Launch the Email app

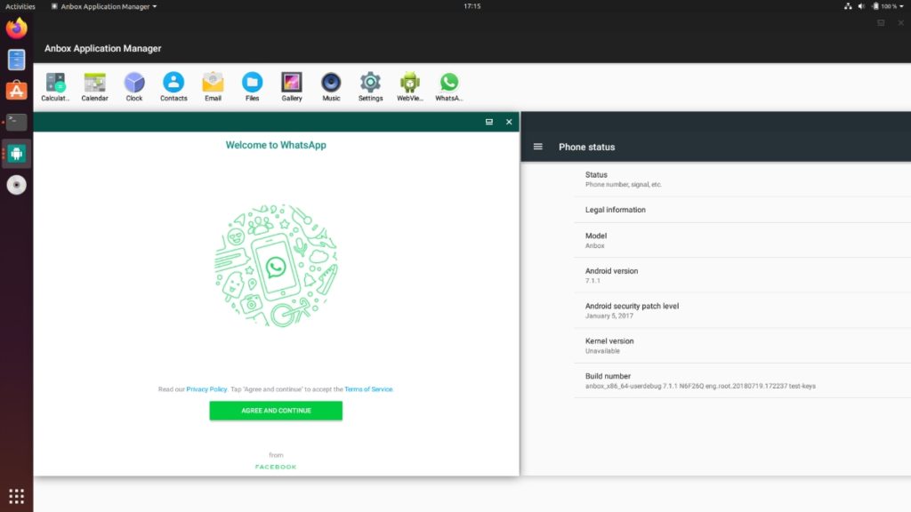pos(213,84)
